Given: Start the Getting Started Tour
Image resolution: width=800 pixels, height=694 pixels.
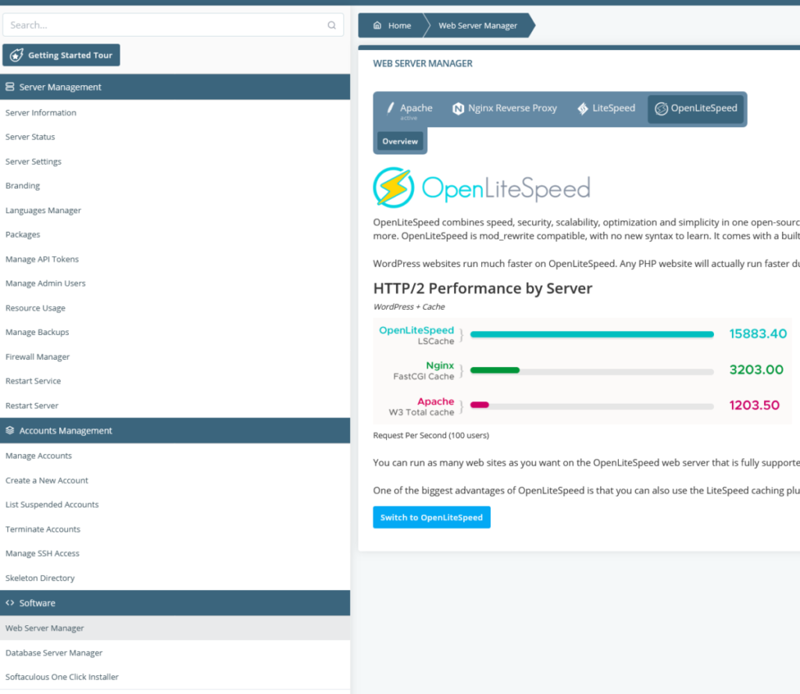Looking at the screenshot, I should point(61,55).
